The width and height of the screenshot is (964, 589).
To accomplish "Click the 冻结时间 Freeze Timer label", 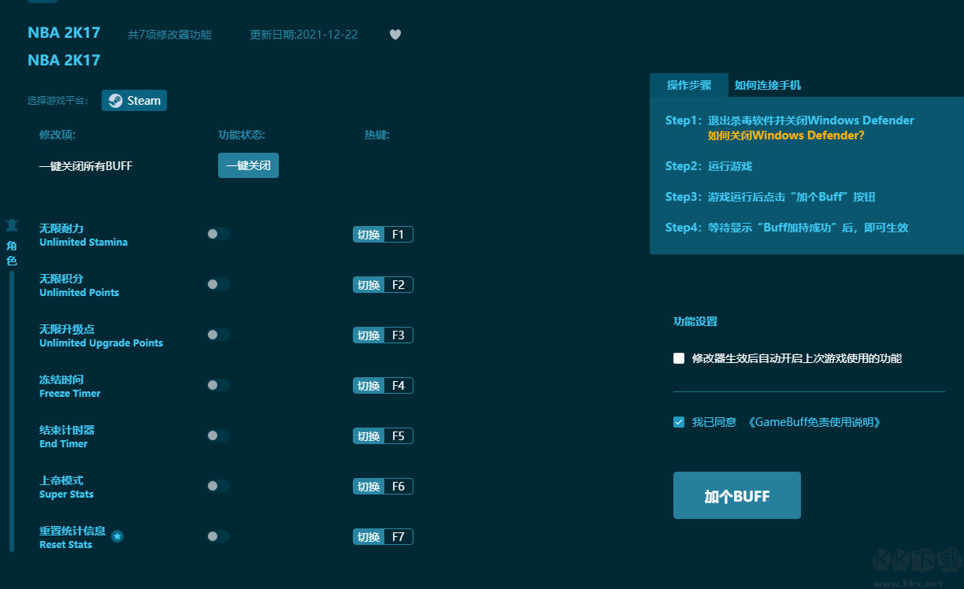I will point(70,386).
